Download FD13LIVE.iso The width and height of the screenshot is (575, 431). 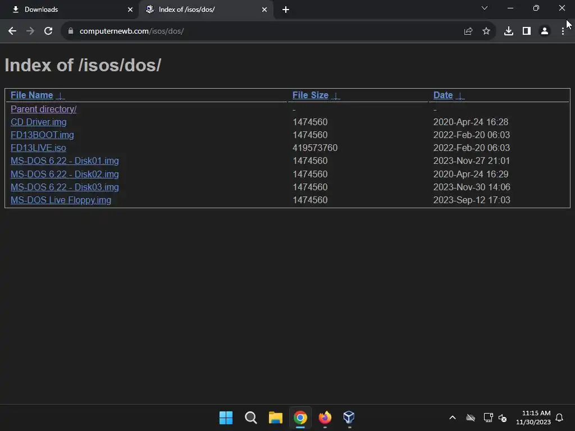tap(38, 148)
